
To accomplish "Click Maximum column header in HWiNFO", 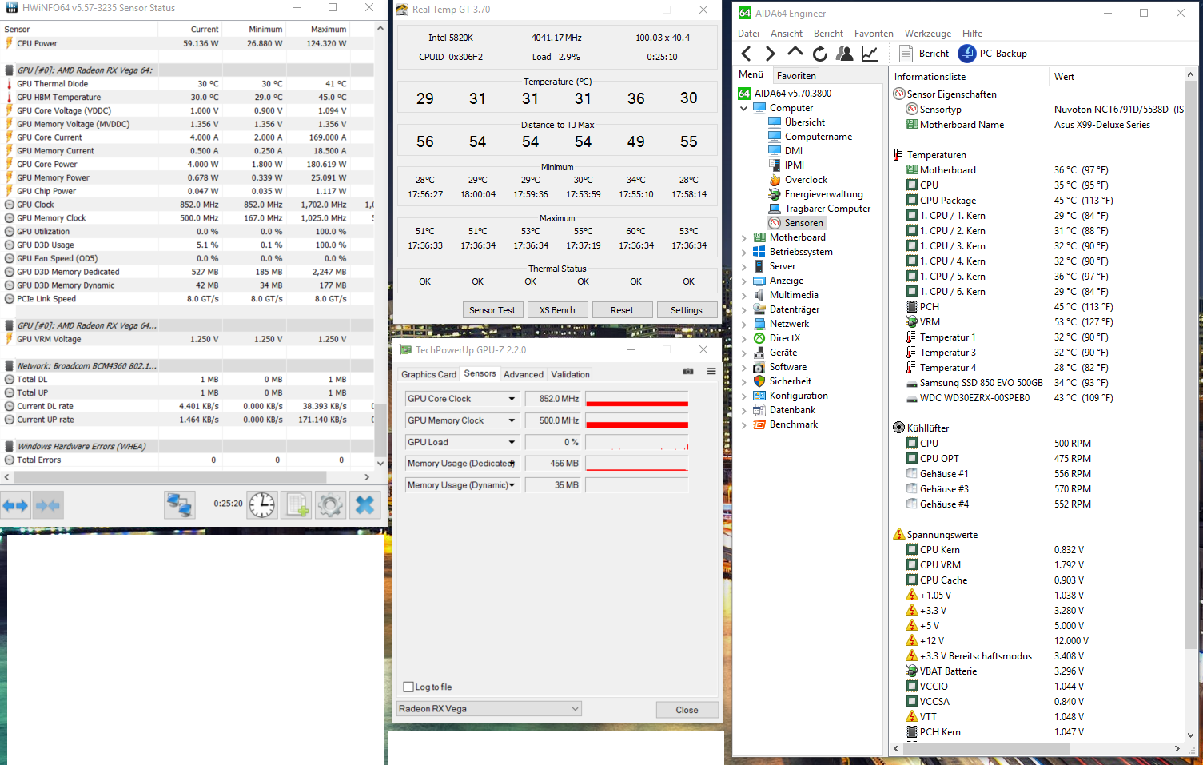I will click(x=329, y=29).
